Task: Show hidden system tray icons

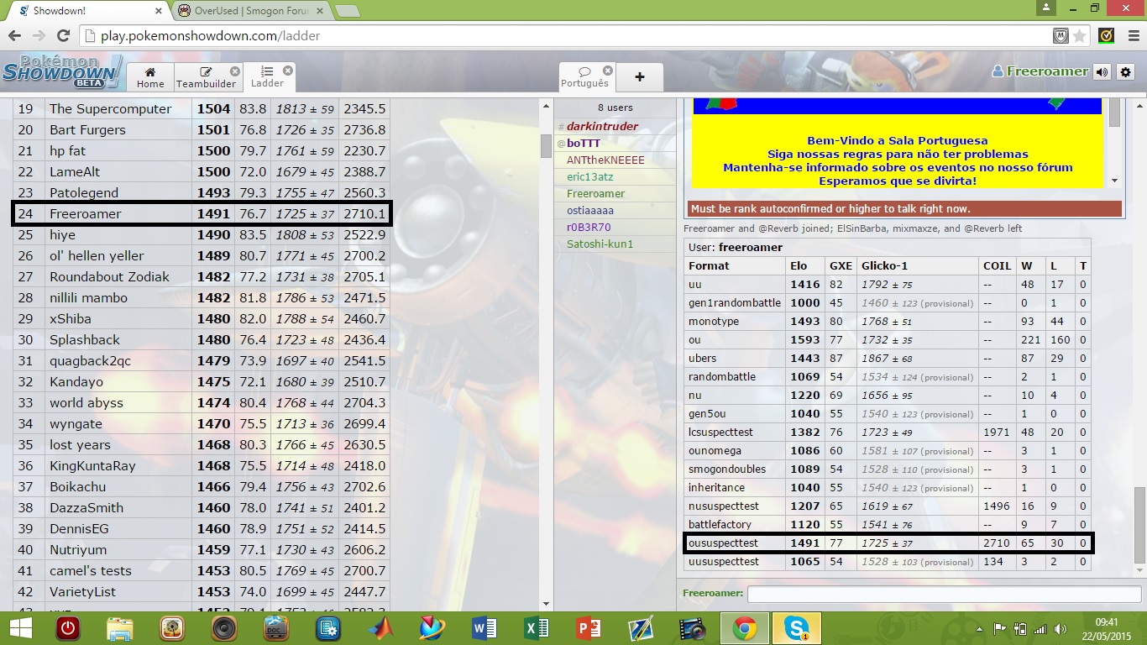Action: (981, 628)
